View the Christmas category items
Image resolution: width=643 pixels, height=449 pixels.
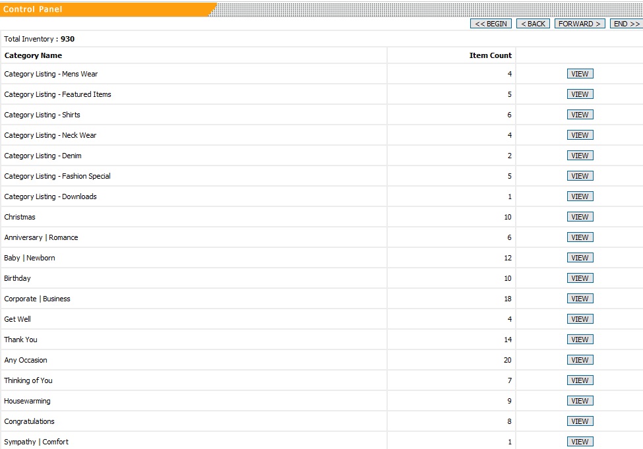[x=580, y=217]
